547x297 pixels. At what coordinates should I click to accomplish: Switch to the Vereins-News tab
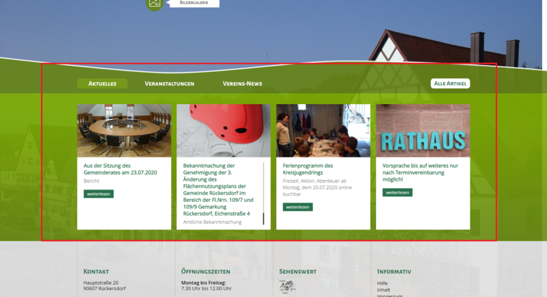click(243, 83)
